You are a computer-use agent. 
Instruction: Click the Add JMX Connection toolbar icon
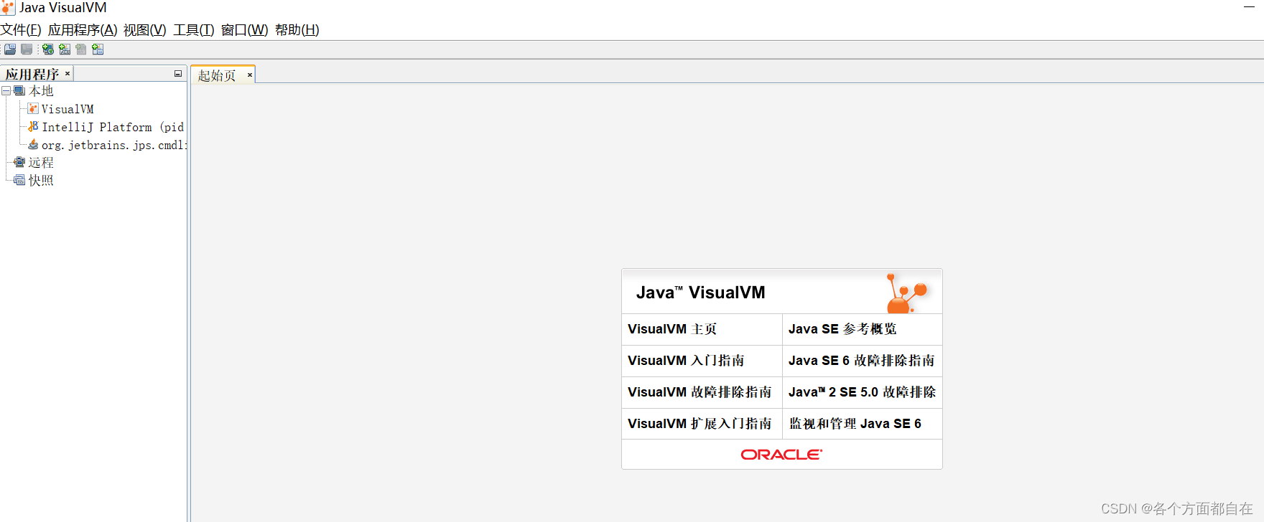[65, 49]
